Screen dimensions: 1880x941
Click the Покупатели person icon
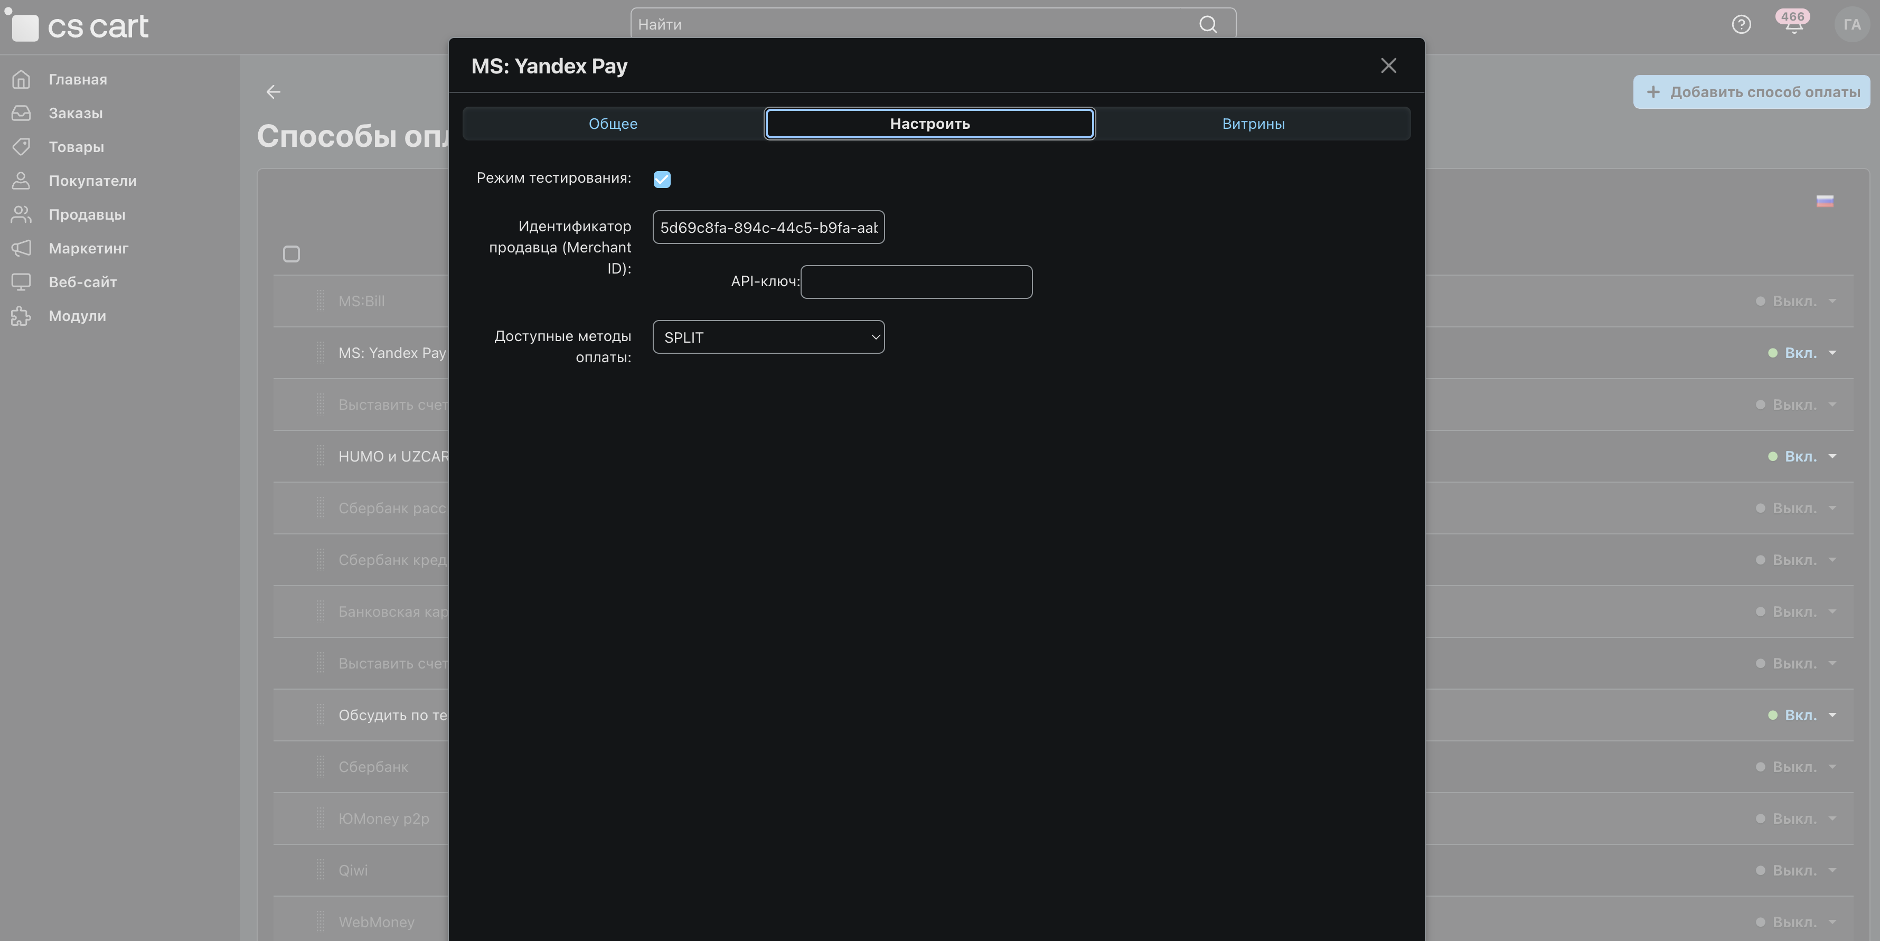click(x=21, y=180)
